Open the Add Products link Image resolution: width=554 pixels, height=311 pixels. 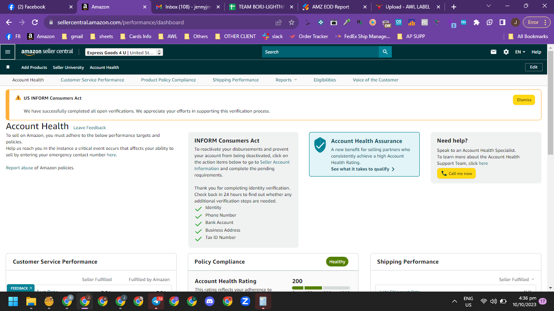coord(34,67)
